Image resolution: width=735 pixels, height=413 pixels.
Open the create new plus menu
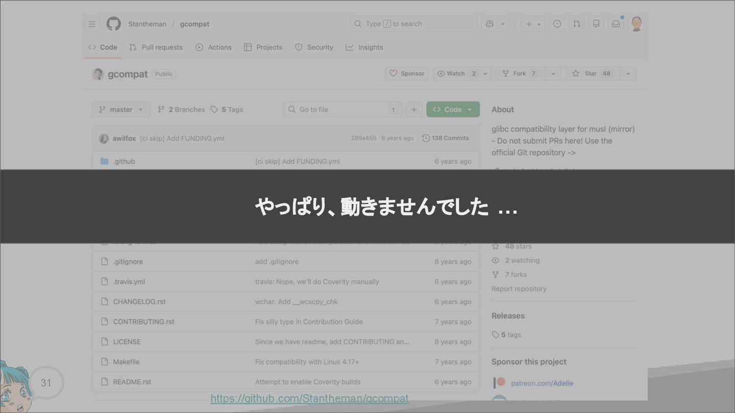tap(533, 24)
